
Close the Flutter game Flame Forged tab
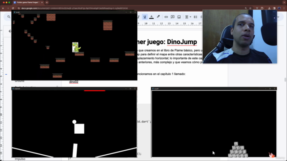point(42,3)
